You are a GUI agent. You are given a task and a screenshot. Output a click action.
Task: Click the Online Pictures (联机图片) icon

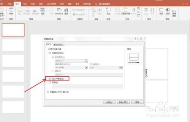[x=27, y=11]
